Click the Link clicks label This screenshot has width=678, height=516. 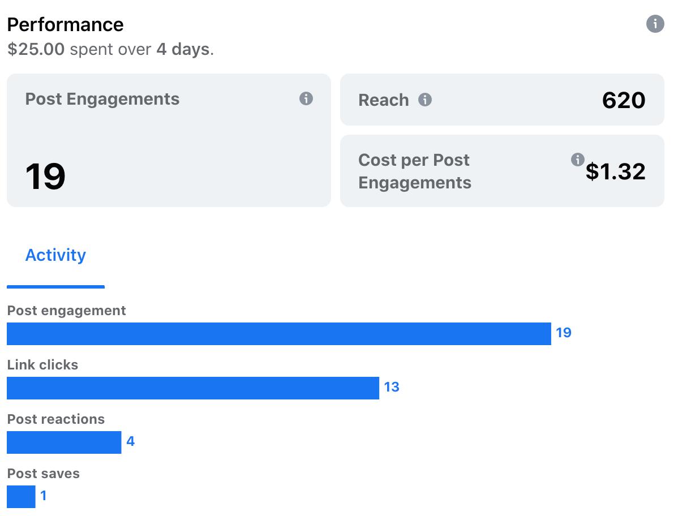coord(43,365)
